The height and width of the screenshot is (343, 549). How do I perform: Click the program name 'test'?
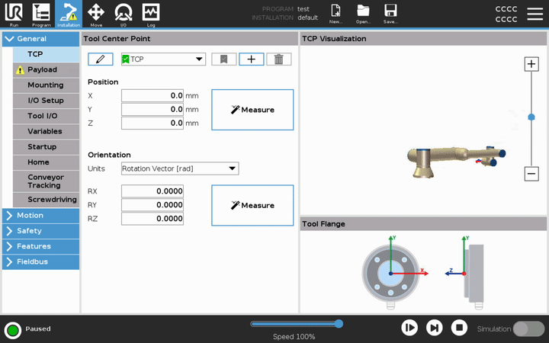pyautogui.click(x=303, y=9)
